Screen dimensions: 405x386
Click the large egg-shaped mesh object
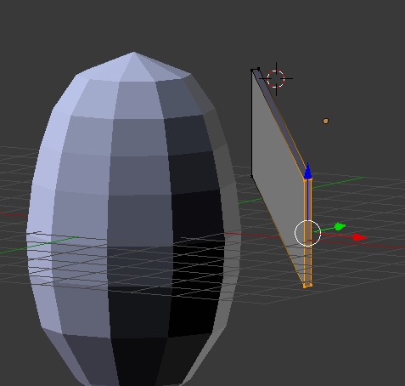[133, 219]
